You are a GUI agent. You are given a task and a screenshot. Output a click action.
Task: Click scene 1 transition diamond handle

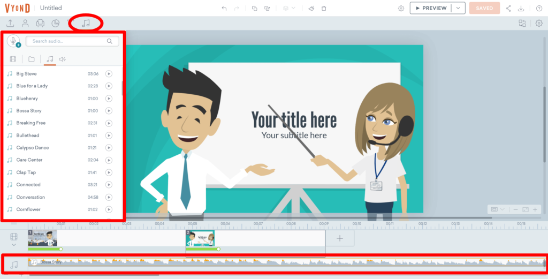(61, 249)
